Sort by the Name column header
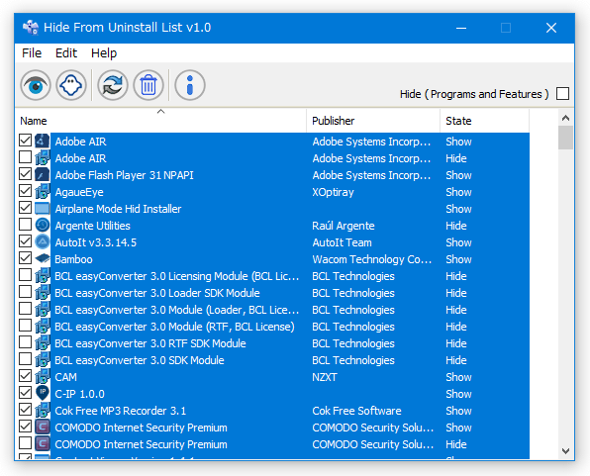The image size is (590, 476). pyautogui.click(x=161, y=121)
